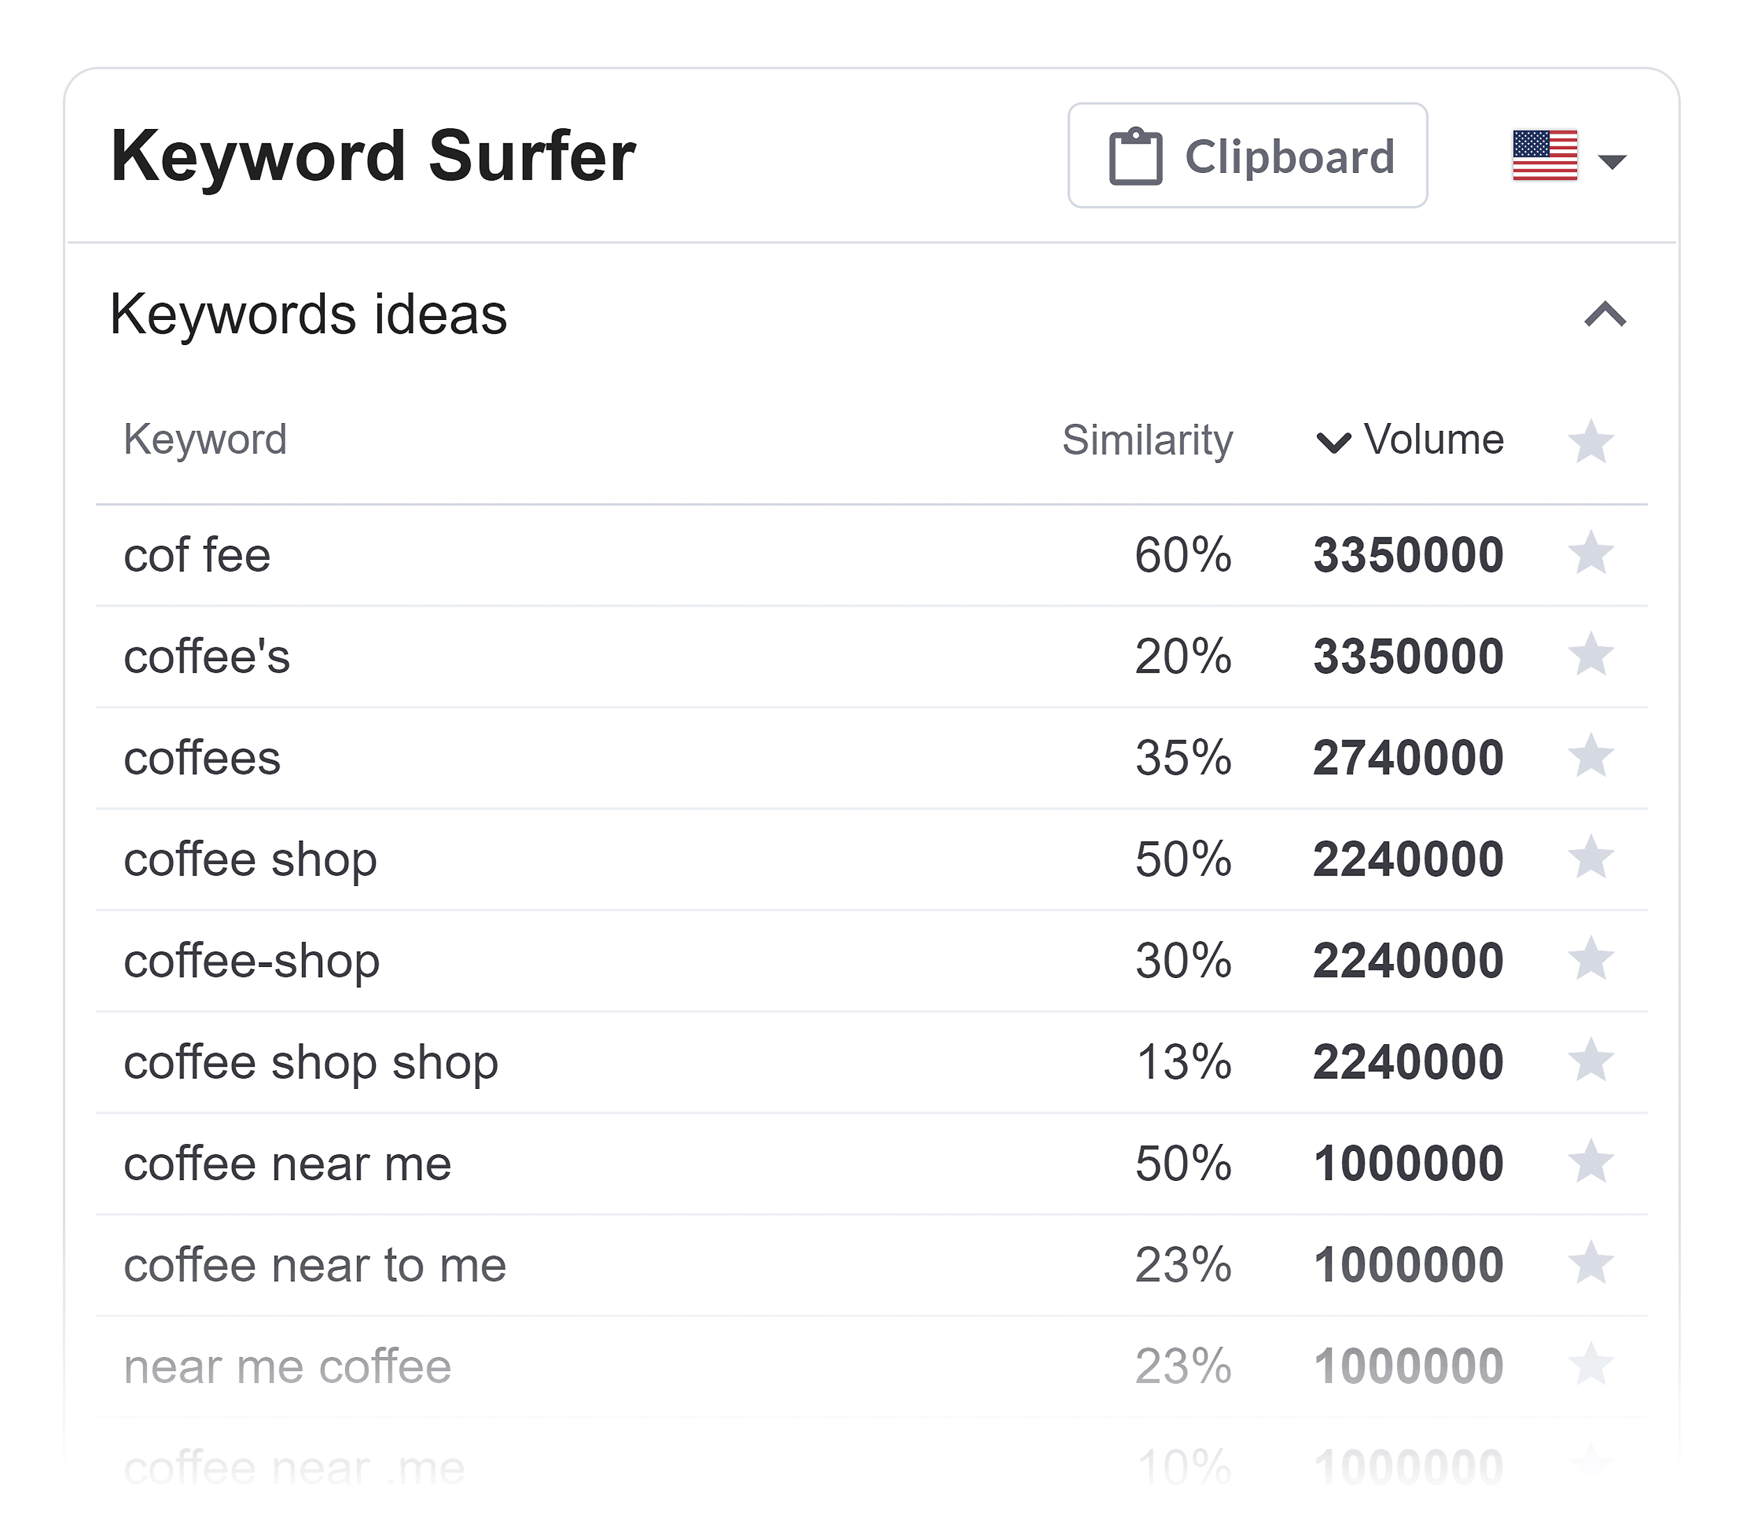Collapse the Keywords ideas section
The height and width of the screenshot is (1519, 1743).
pyautogui.click(x=1605, y=314)
